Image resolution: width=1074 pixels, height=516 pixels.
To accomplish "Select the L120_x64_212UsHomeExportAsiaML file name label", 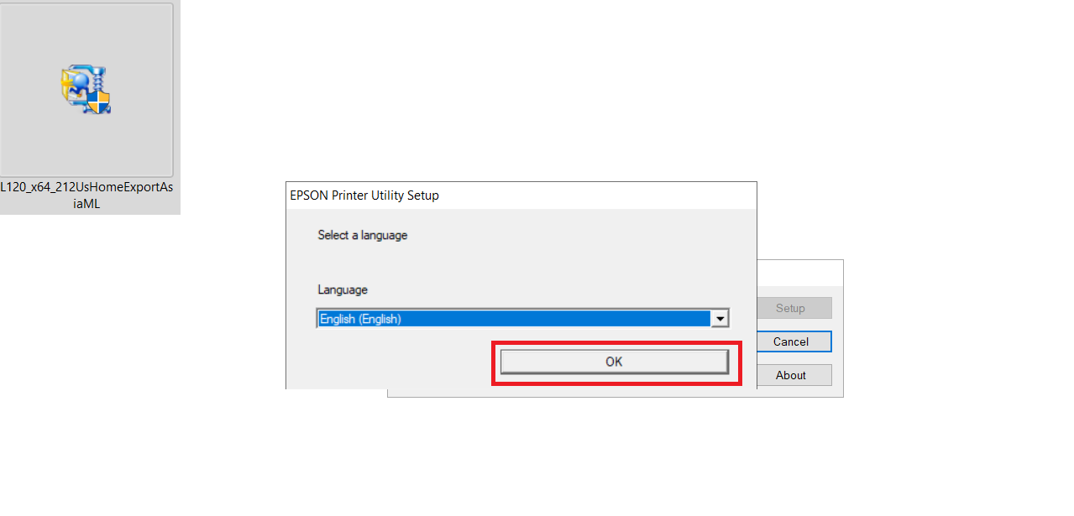I will click(x=86, y=195).
